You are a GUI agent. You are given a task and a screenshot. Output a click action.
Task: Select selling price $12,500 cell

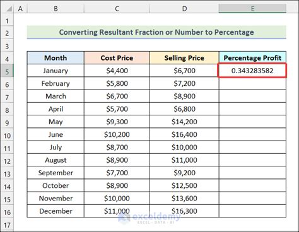point(184,185)
